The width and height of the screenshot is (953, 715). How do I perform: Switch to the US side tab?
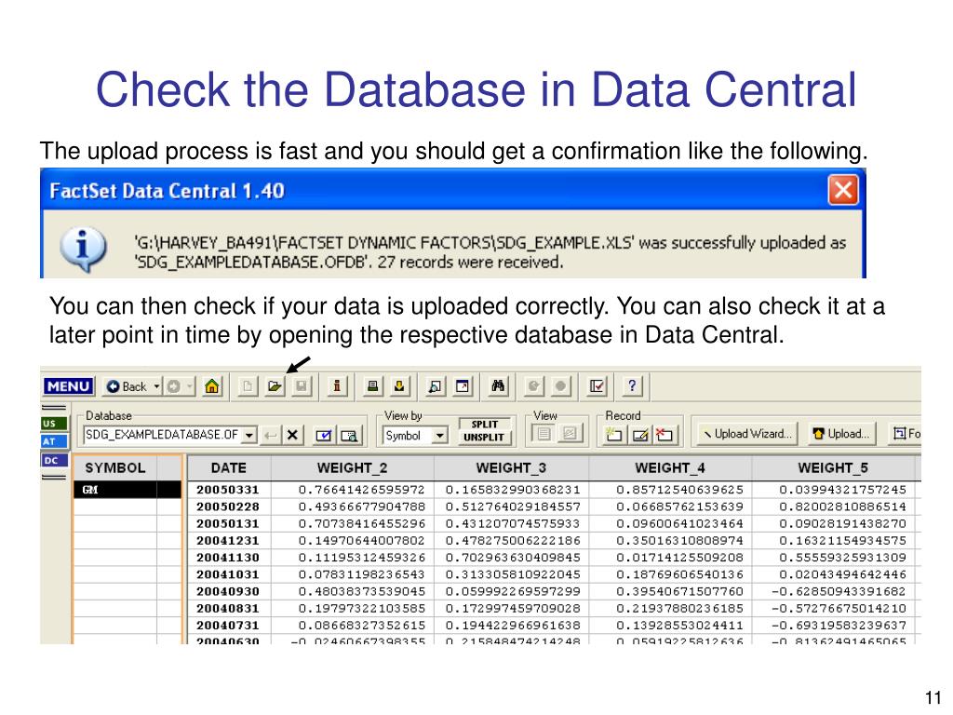point(54,424)
